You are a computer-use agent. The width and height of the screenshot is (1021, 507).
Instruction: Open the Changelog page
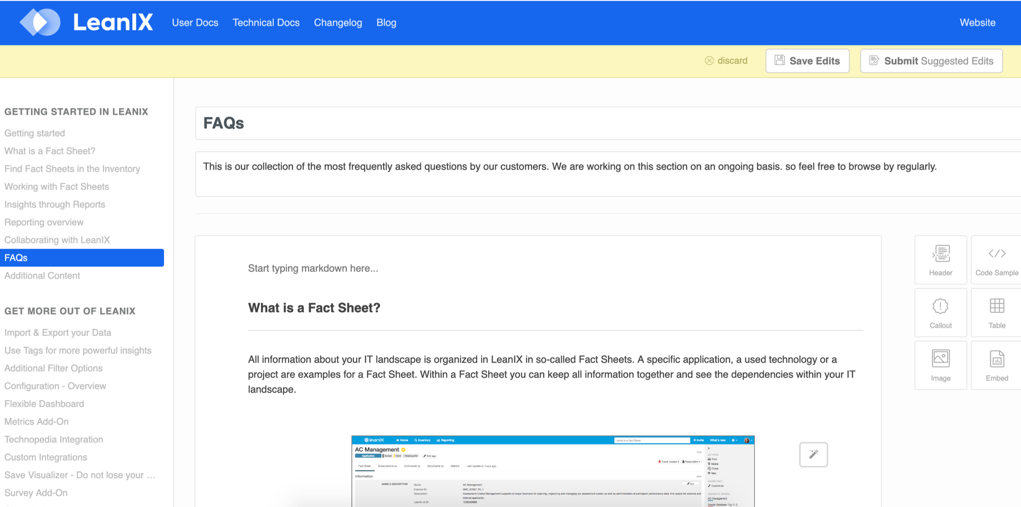338,22
